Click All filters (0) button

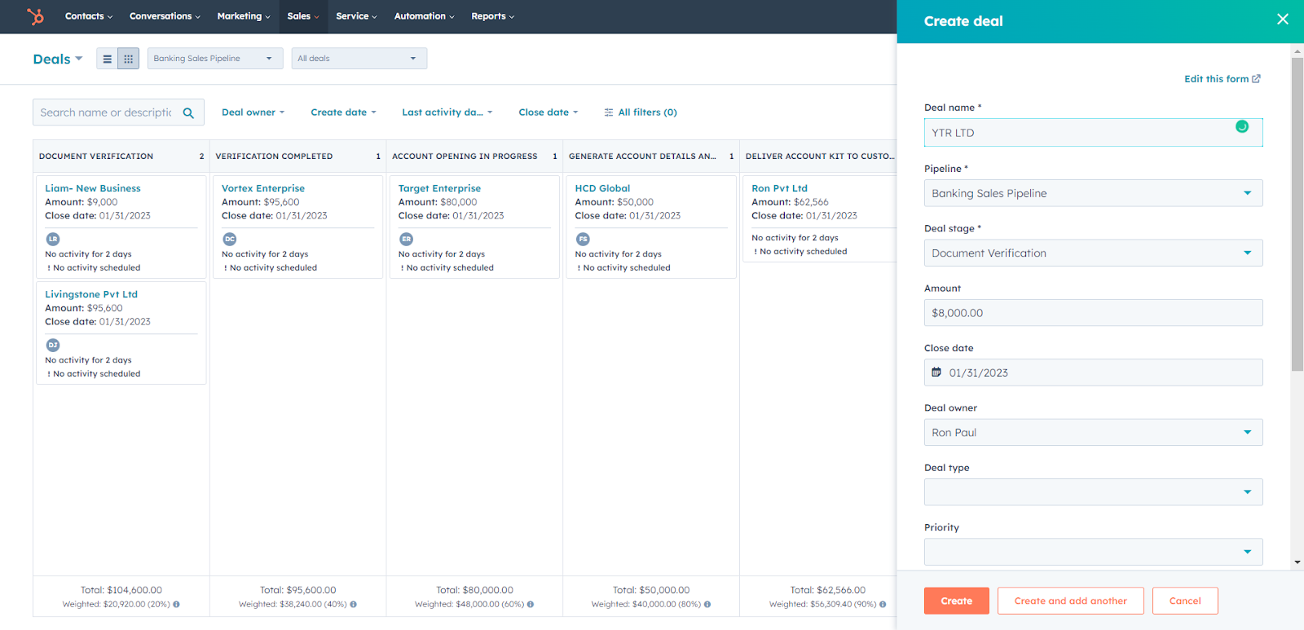coord(641,112)
